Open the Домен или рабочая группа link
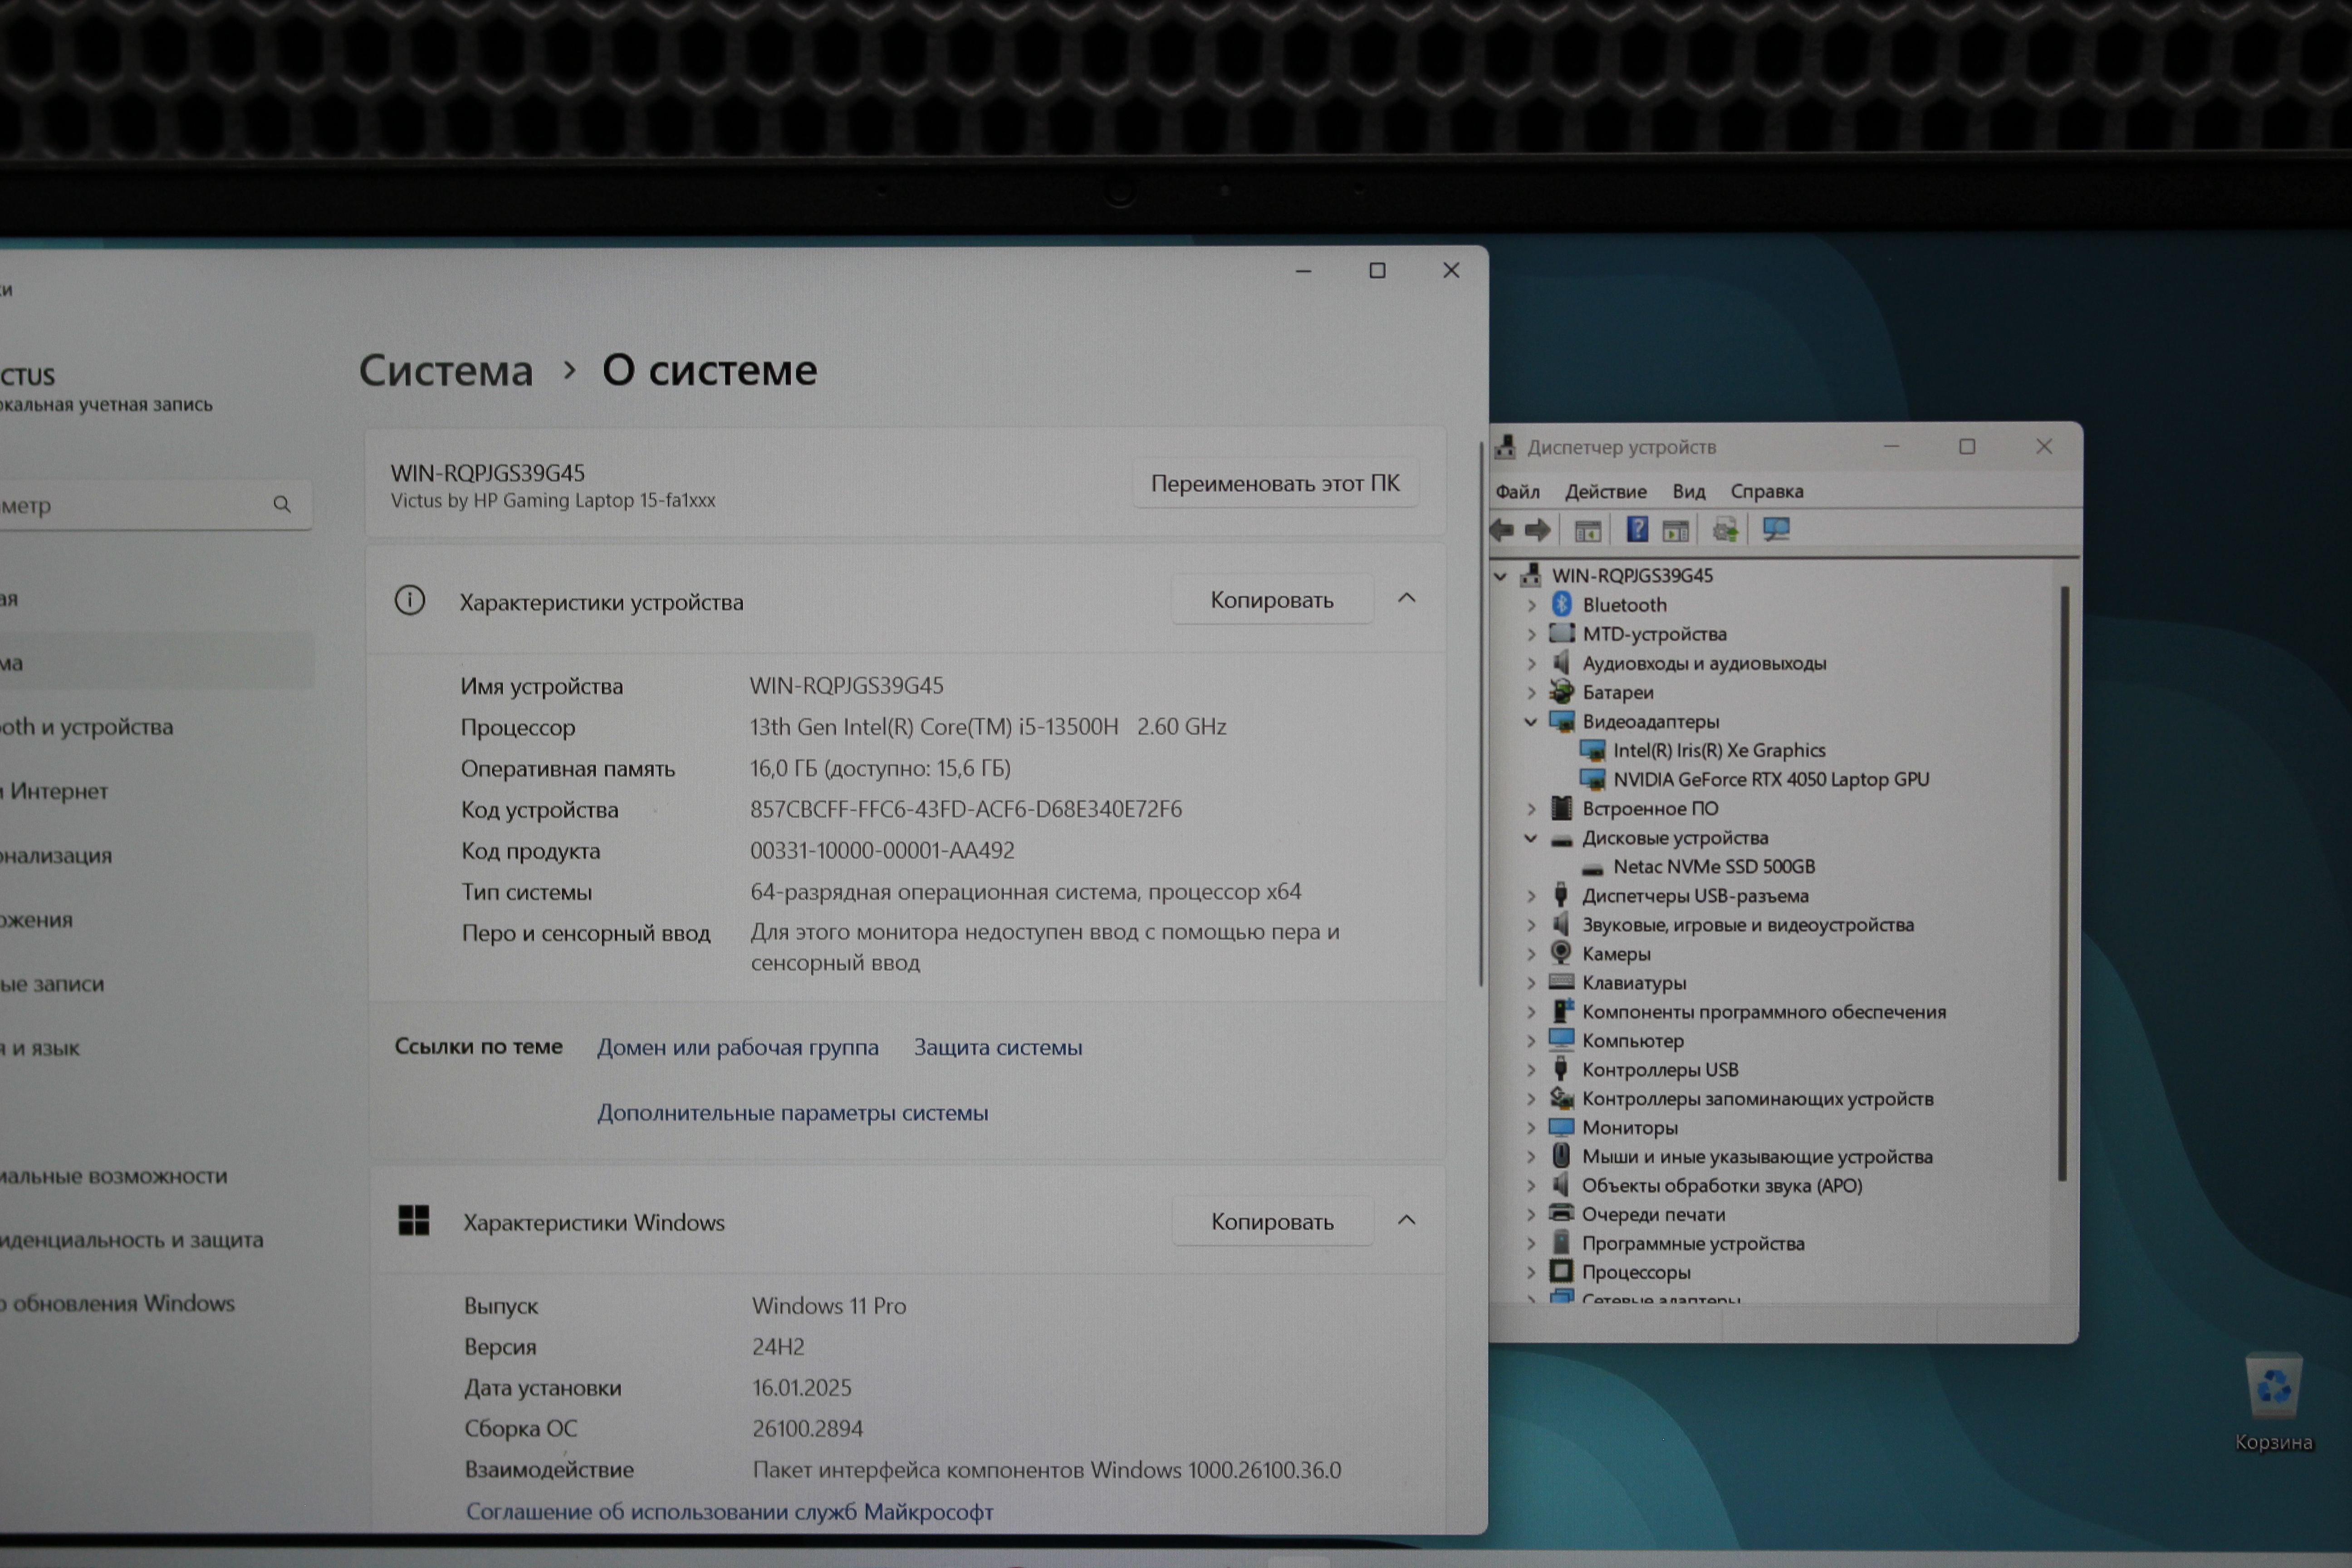Screen dimensions: 2352x1568 pyautogui.click(x=738, y=1047)
